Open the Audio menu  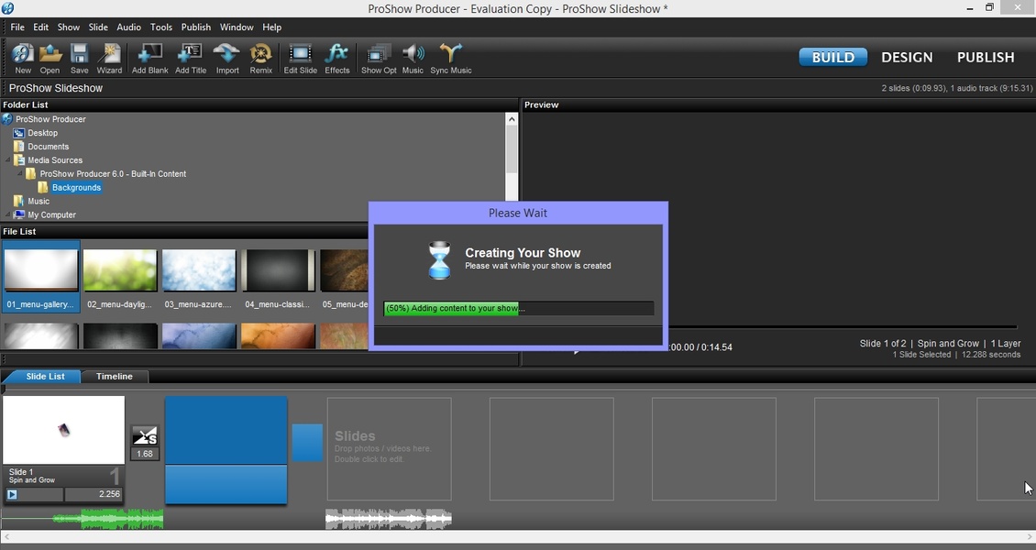128,27
